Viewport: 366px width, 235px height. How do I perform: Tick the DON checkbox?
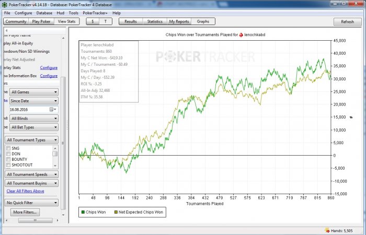[x=8, y=154]
